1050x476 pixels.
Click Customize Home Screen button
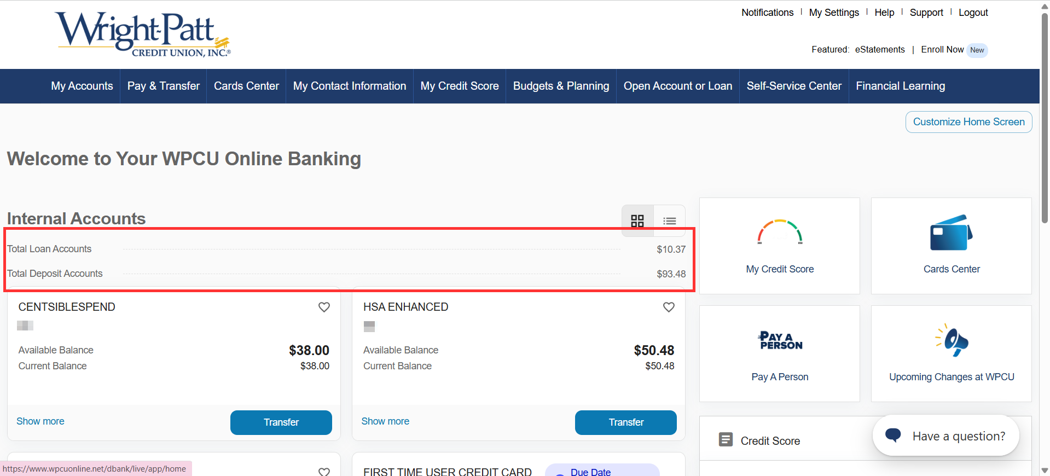(968, 122)
